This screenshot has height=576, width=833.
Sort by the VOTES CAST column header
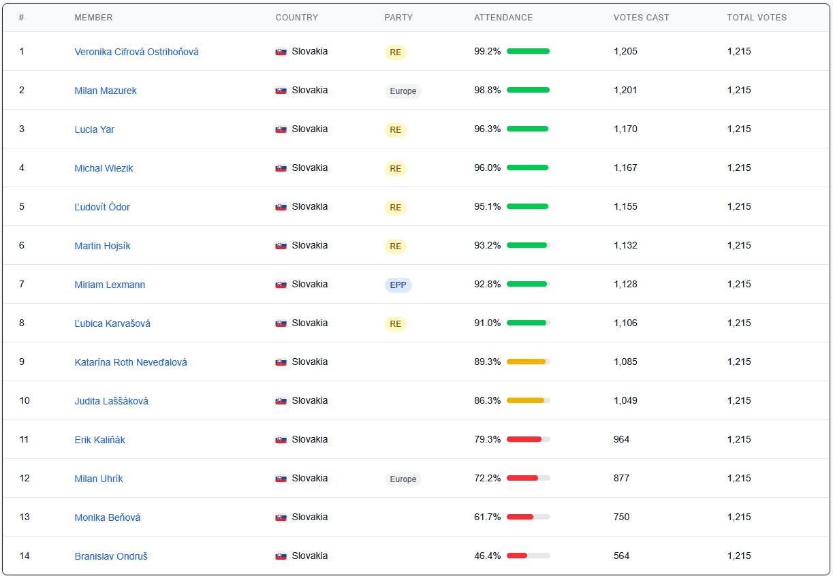pyautogui.click(x=641, y=18)
